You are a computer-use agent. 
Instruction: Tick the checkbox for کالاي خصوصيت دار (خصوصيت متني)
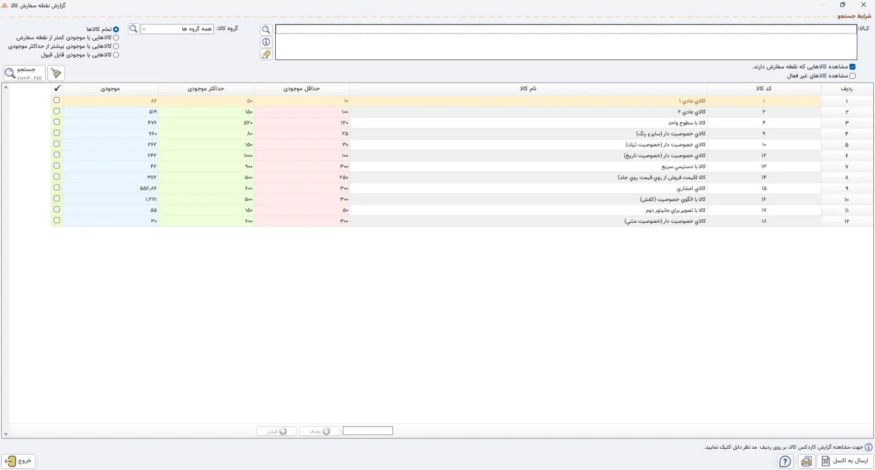coord(57,220)
